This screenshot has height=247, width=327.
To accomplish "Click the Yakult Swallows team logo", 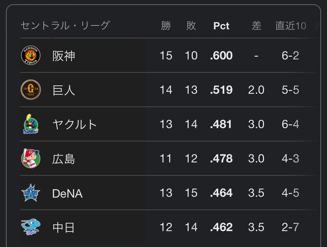I will click(x=31, y=124).
